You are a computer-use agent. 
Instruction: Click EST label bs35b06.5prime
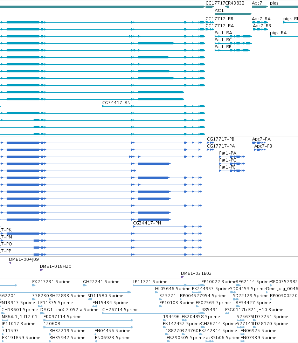click(223, 338)
